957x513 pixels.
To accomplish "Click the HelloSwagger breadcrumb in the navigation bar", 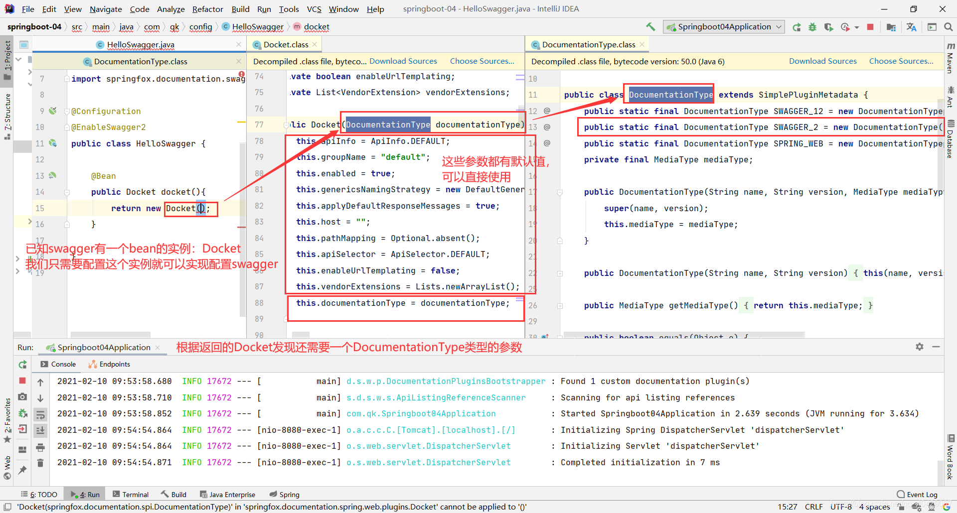I will [x=252, y=27].
